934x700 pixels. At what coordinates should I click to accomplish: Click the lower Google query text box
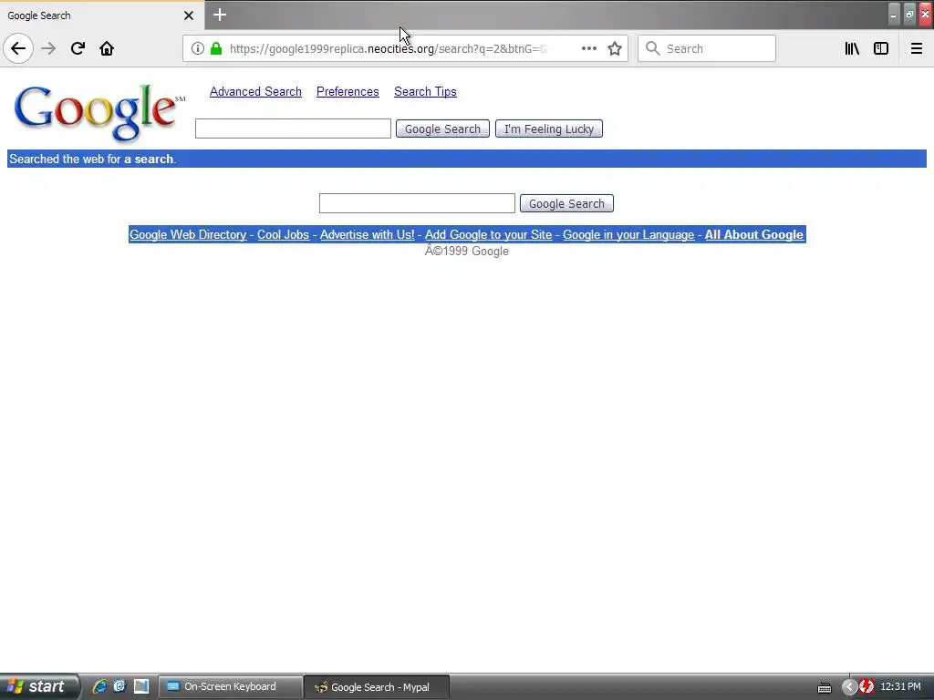417,203
